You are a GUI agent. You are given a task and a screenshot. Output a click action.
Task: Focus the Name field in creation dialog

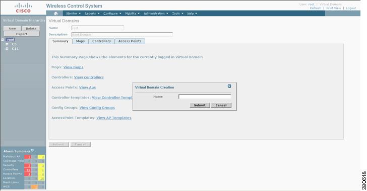point(205,97)
